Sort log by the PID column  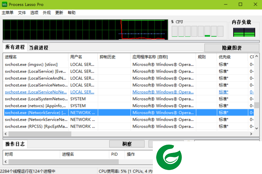117,154
